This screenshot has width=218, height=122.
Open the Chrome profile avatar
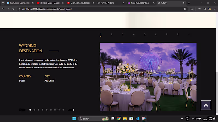(x=210, y=9)
